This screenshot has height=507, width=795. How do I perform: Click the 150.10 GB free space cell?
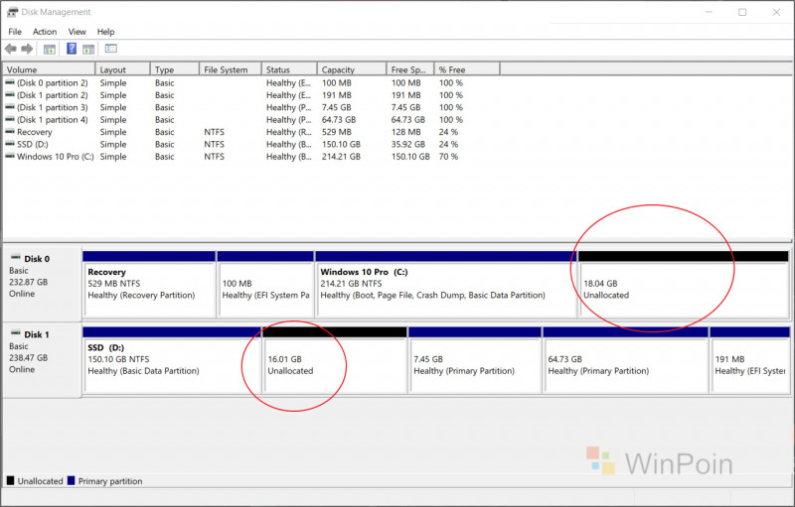click(x=410, y=157)
